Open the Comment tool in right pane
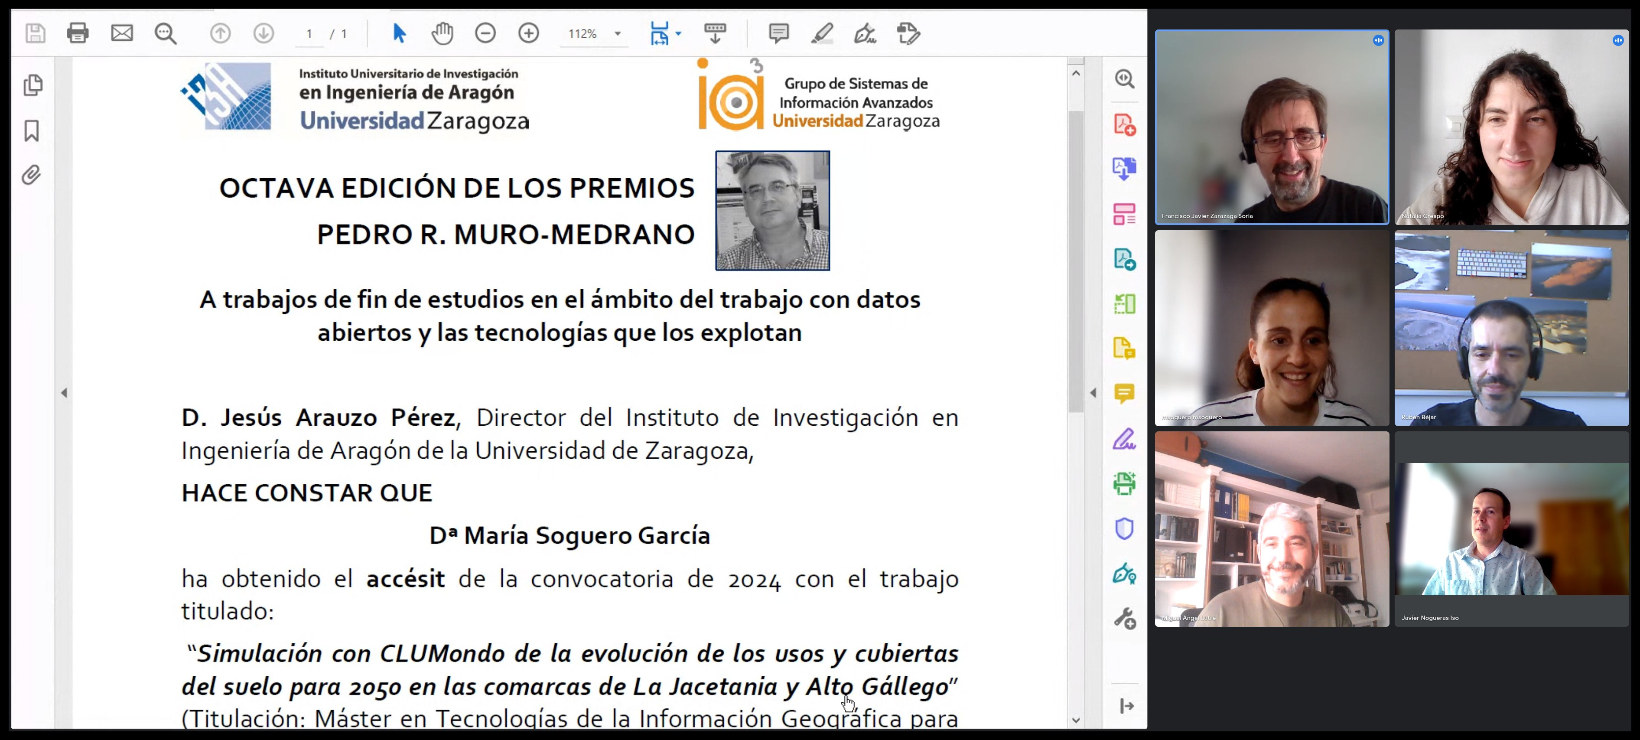 [x=1124, y=394]
